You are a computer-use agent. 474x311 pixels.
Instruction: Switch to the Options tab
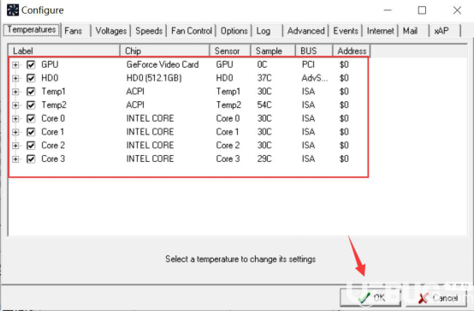[234, 31]
